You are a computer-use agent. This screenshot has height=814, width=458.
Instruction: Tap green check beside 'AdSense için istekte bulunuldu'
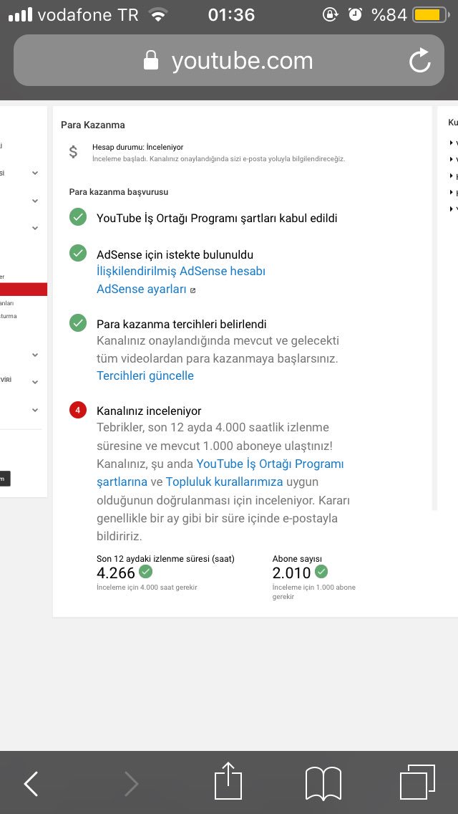(x=78, y=253)
